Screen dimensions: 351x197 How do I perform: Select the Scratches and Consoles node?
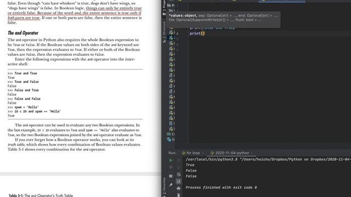[171, 140]
